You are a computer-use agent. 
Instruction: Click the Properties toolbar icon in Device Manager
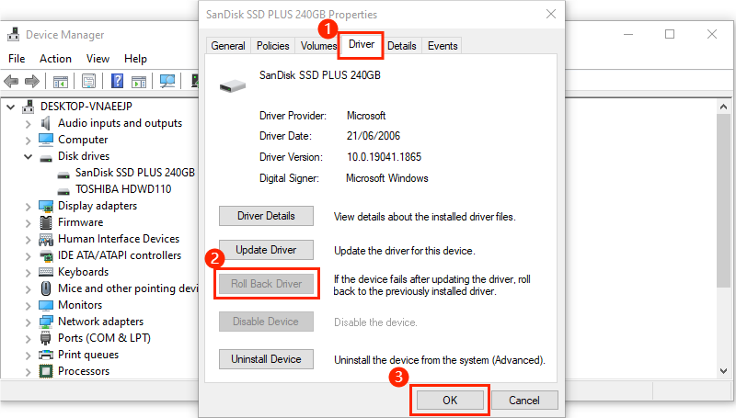tap(88, 81)
